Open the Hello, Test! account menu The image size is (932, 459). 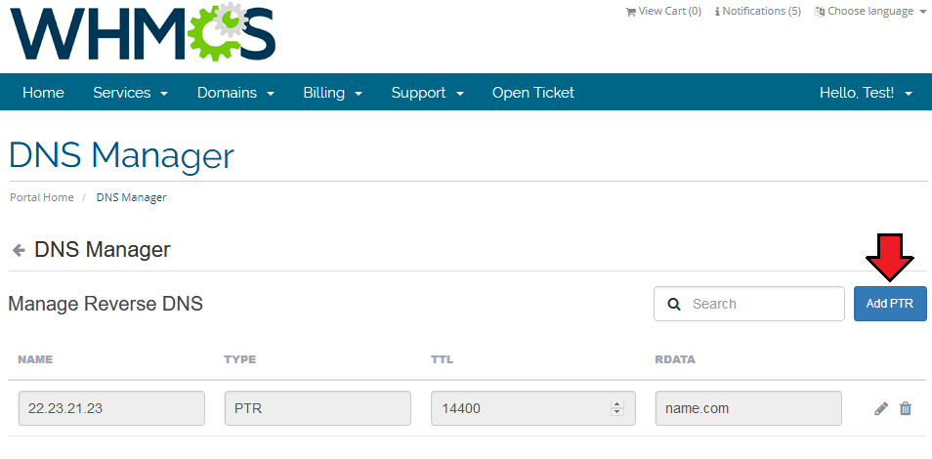click(866, 93)
